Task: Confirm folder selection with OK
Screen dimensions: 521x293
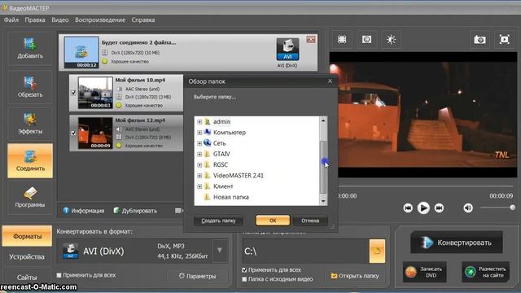Action: [273, 221]
